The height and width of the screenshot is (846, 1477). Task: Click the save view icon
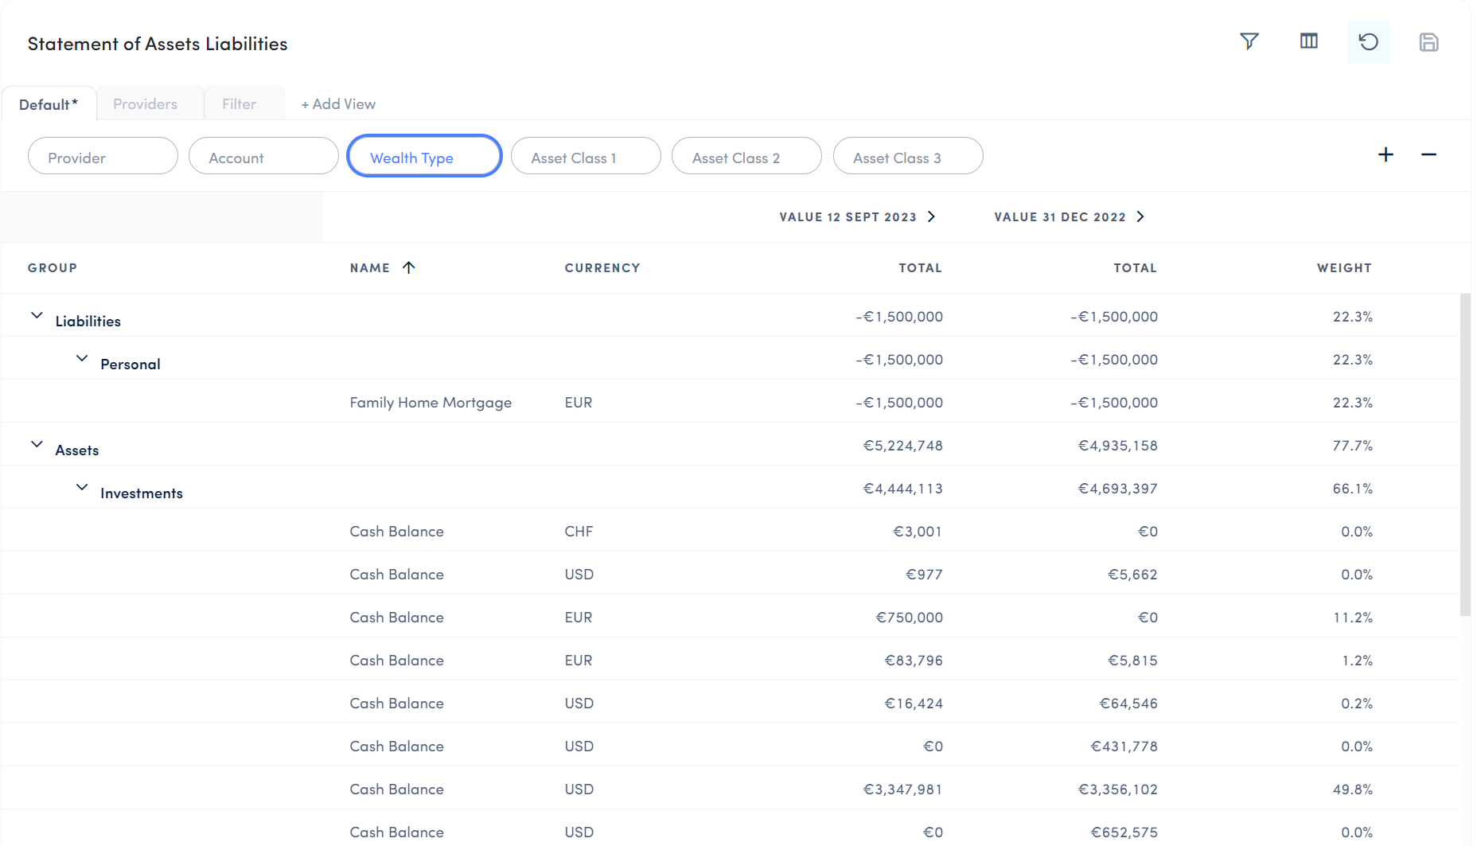tap(1428, 42)
